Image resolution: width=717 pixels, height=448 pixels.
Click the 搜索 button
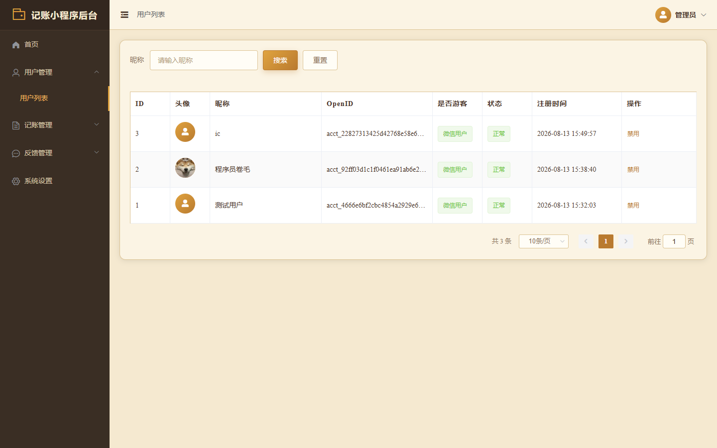coord(280,60)
